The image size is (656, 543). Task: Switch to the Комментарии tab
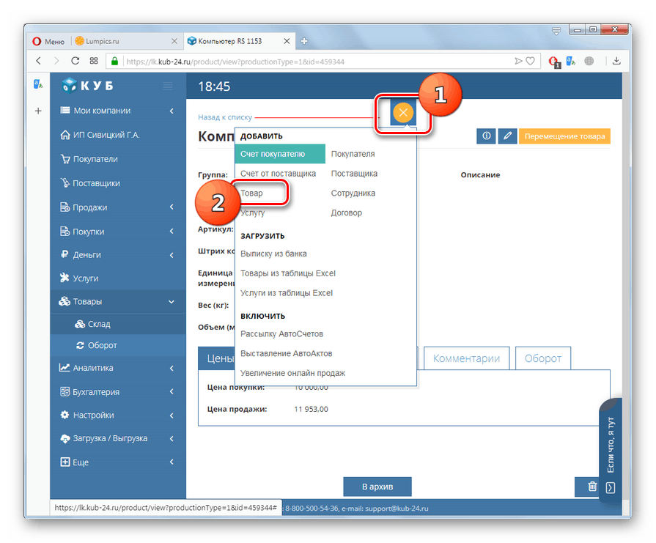pyautogui.click(x=466, y=358)
